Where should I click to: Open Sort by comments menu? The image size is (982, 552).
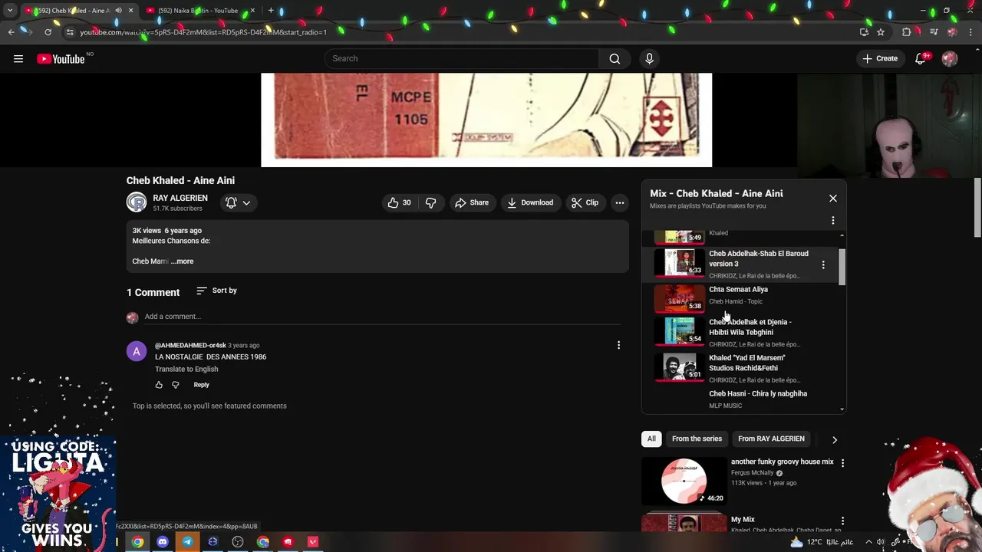(216, 291)
